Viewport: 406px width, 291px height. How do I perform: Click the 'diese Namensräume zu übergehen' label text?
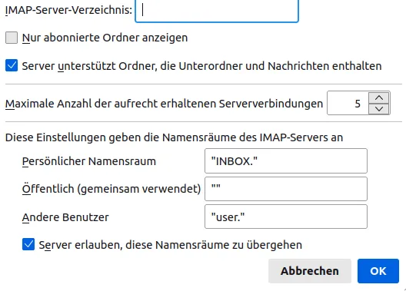tap(214, 245)
